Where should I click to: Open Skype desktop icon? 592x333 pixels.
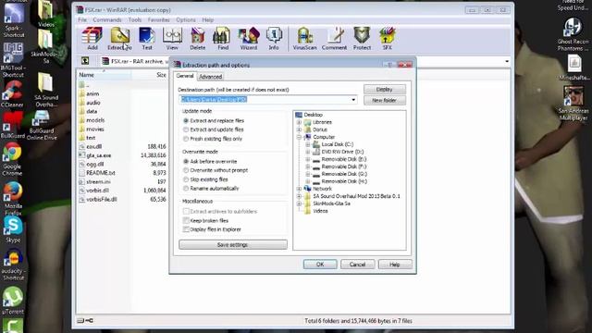click(12, 229)
